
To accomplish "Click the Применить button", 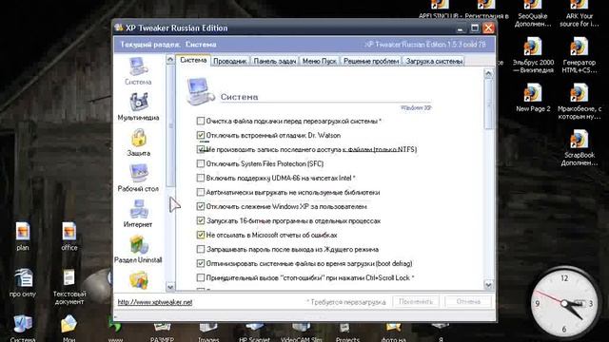I will [416, 302].
